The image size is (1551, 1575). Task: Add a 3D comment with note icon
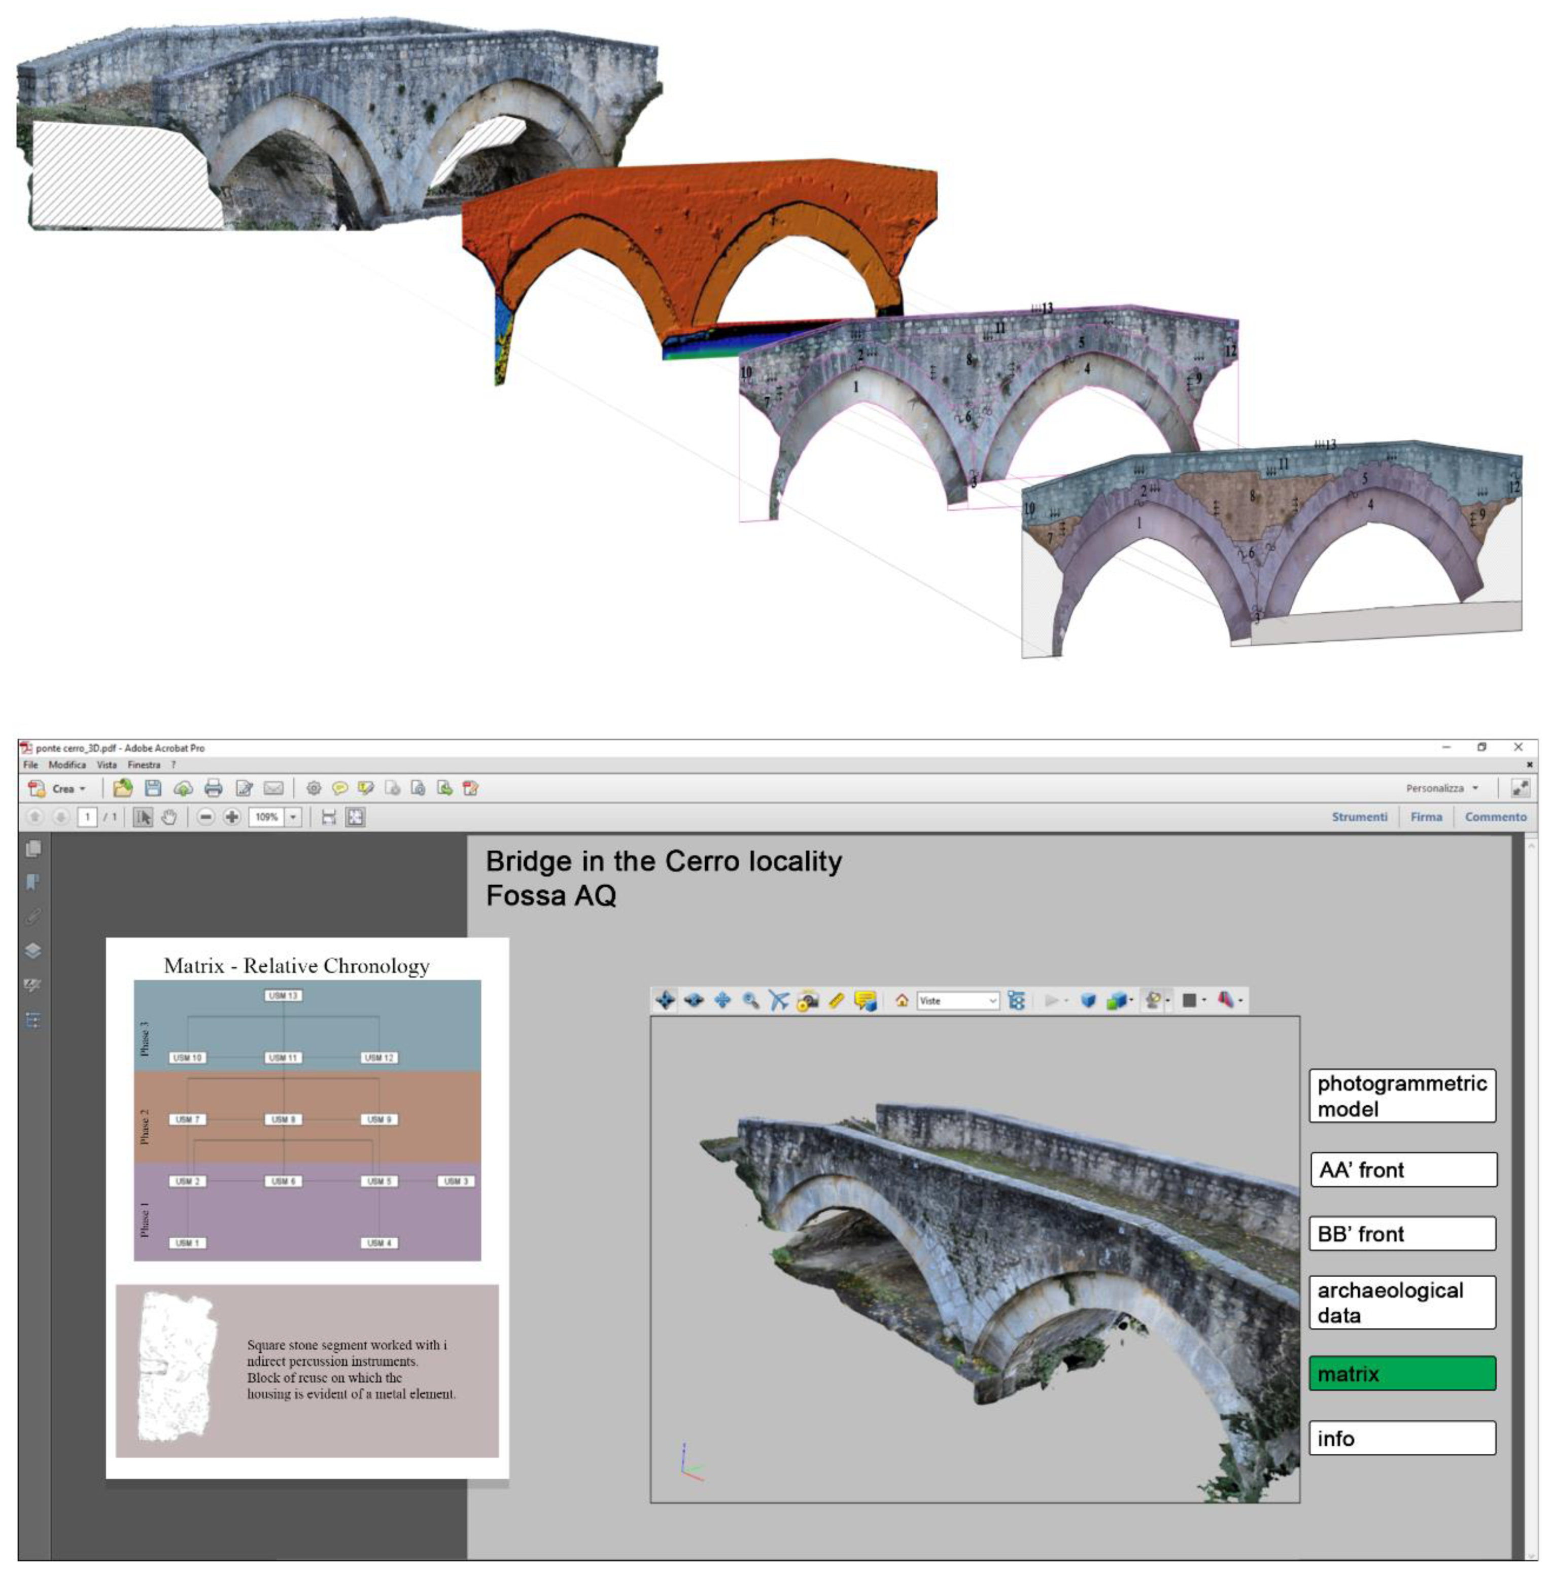pos(865,1000)
